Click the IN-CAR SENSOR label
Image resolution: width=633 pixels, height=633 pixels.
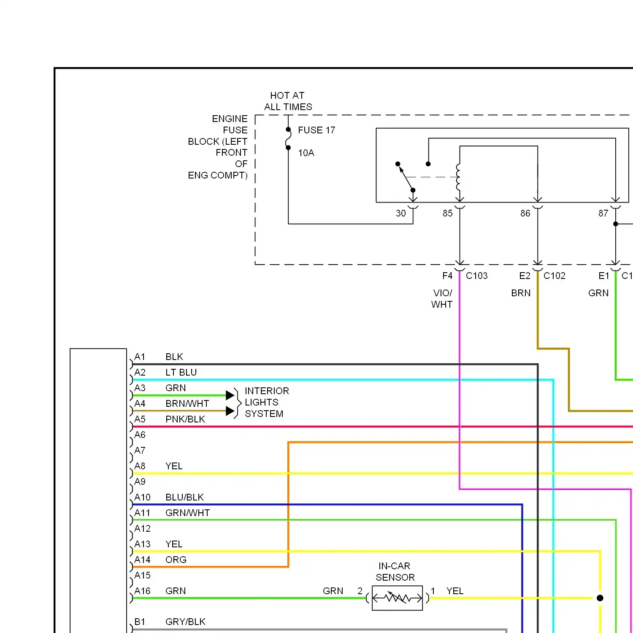pos(395,571)
